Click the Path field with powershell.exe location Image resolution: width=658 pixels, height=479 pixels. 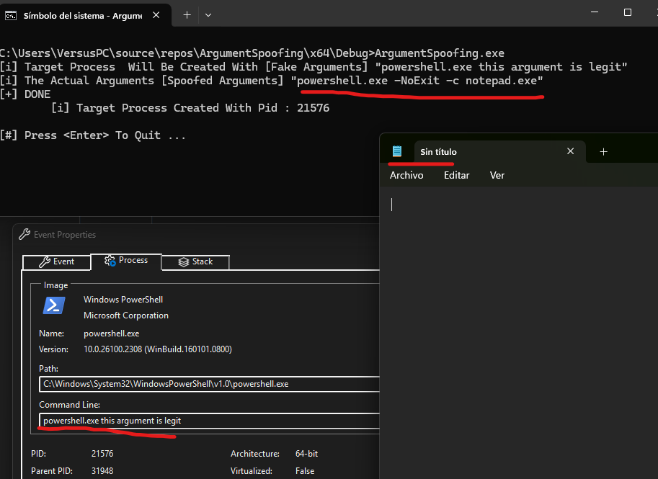pyautogui.click(x=210, y=384)
